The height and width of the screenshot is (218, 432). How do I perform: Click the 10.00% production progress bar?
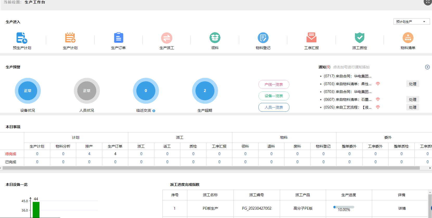point(344,207)
